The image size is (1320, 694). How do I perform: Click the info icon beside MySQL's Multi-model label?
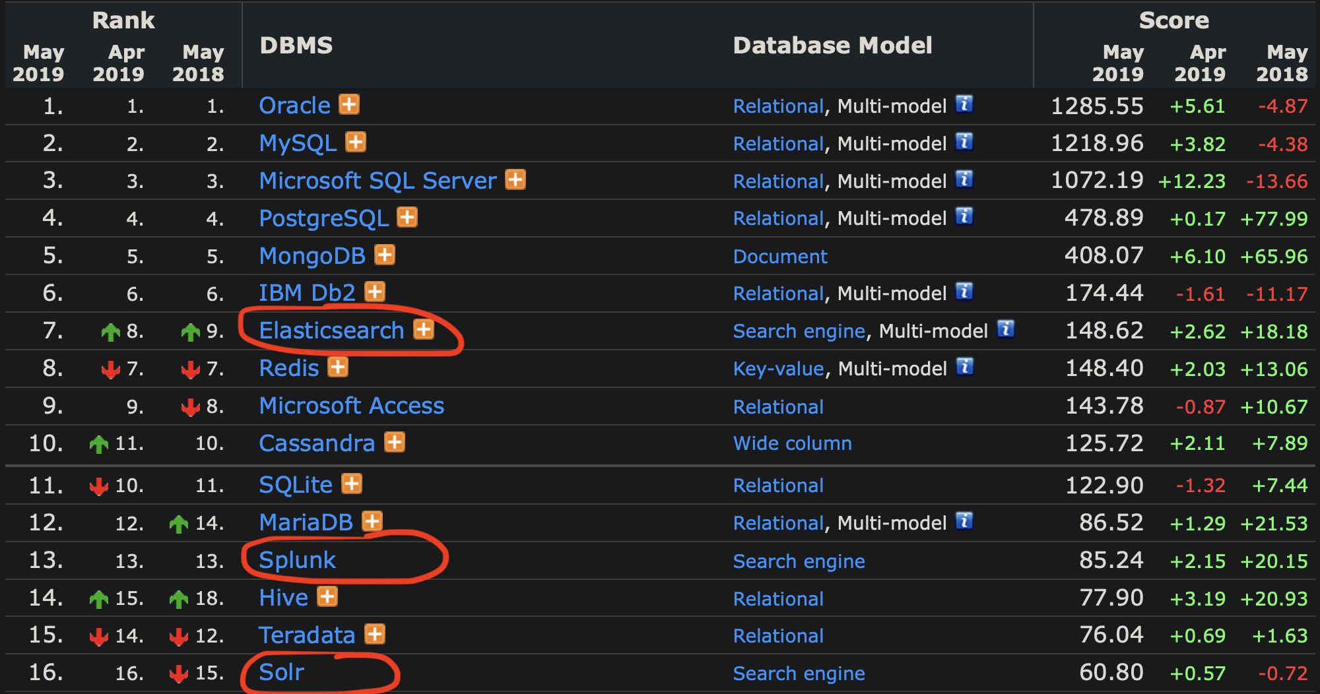(x=966, y=142)
